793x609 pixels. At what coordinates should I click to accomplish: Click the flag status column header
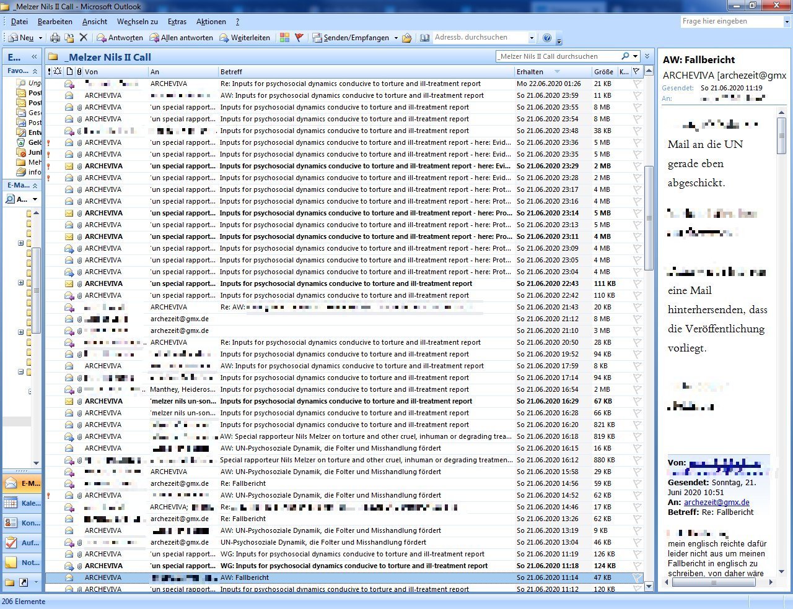[637, 72]
